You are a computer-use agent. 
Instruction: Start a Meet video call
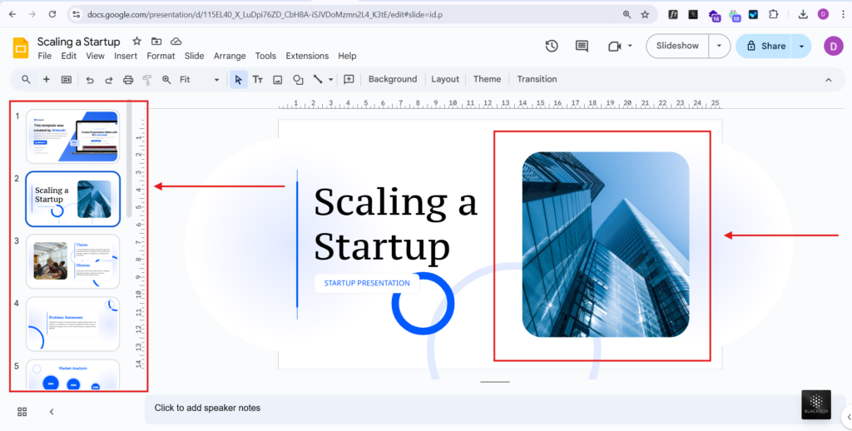615,47
